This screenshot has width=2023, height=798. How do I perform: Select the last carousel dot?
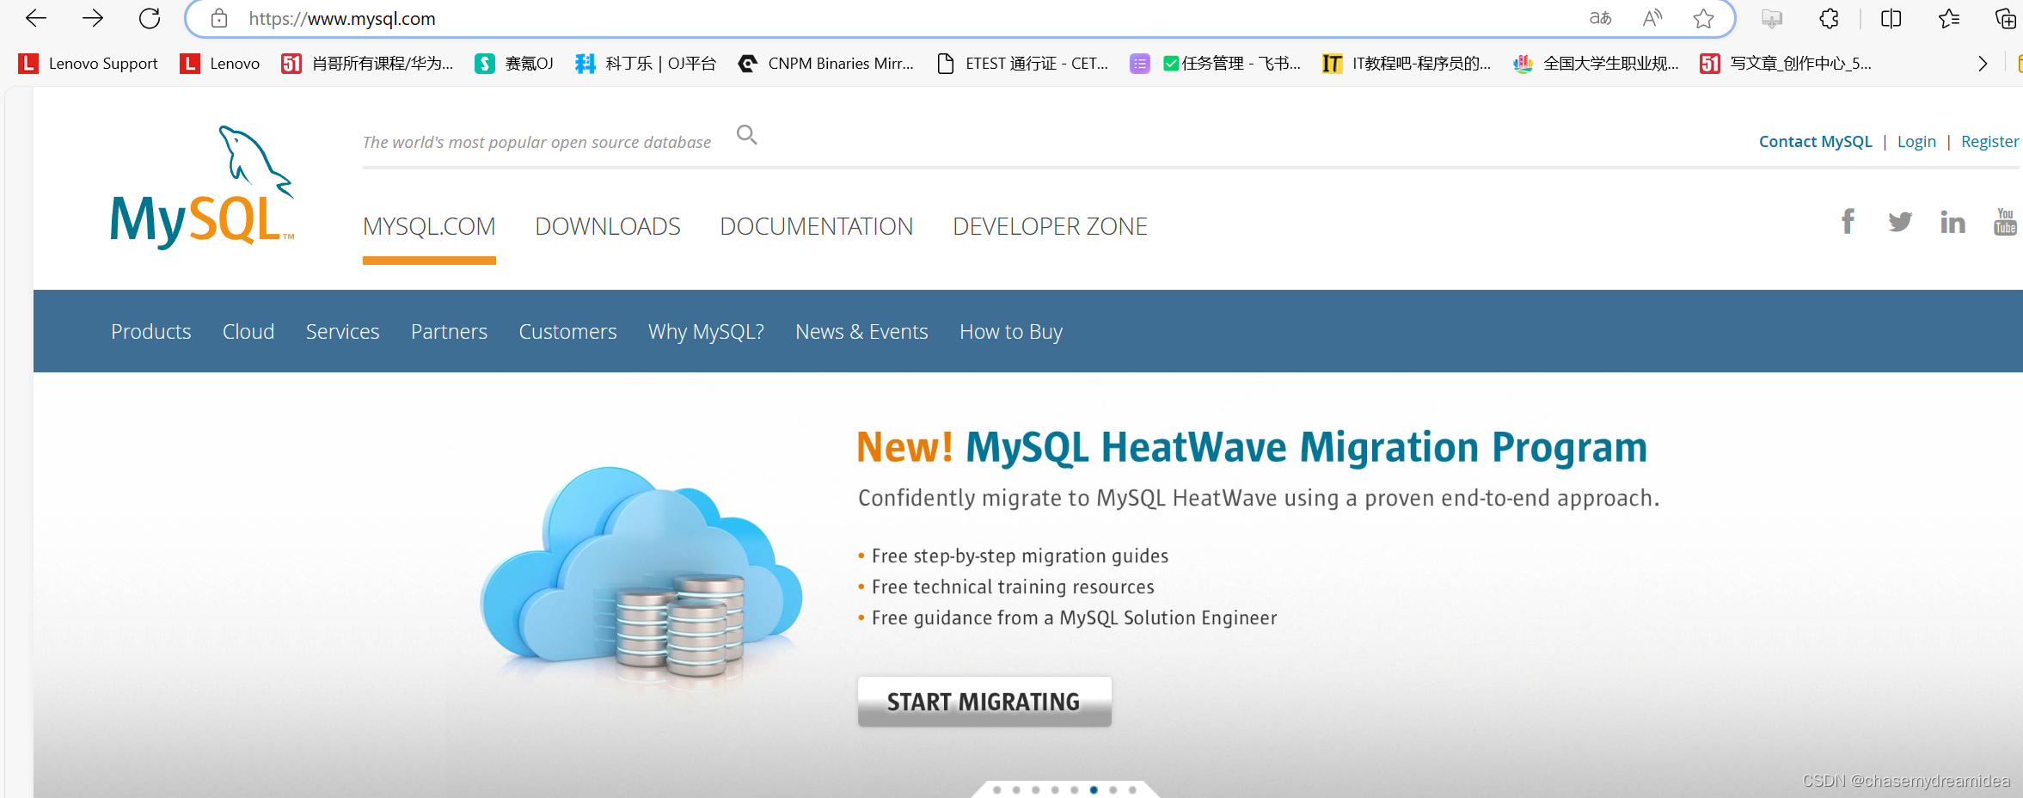(x=1132, y=789)
